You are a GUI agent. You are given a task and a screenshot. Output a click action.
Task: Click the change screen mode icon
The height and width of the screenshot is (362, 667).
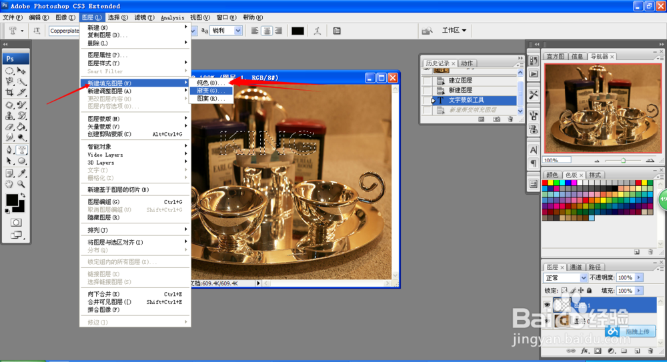pos(16,235)
